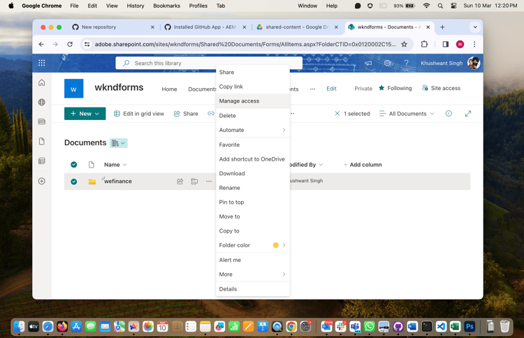Choose Details at bottom of context menu

pyautogui.click(x=253, y=289)
